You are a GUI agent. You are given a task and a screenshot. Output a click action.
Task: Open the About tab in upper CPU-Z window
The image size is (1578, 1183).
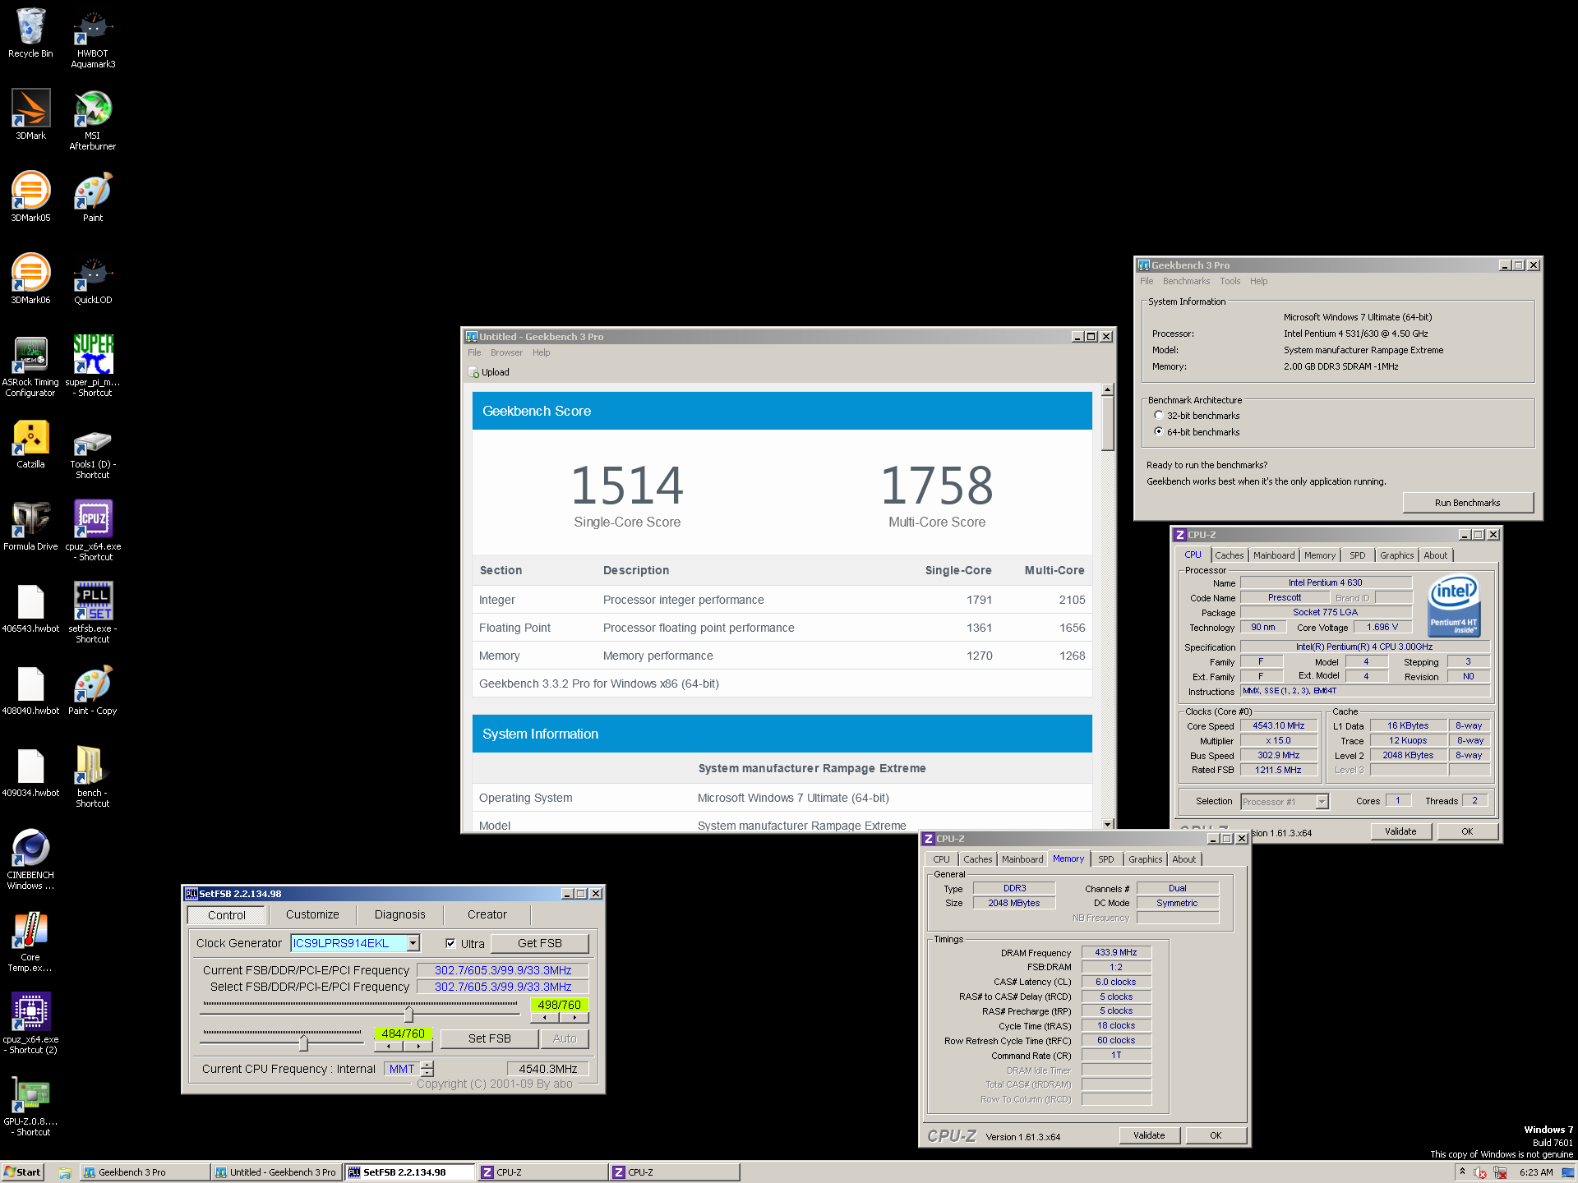coord(1435,555)
